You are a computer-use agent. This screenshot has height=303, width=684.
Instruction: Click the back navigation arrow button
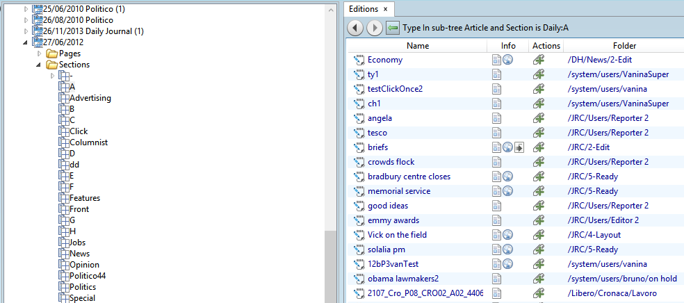[x=355, y=28]
